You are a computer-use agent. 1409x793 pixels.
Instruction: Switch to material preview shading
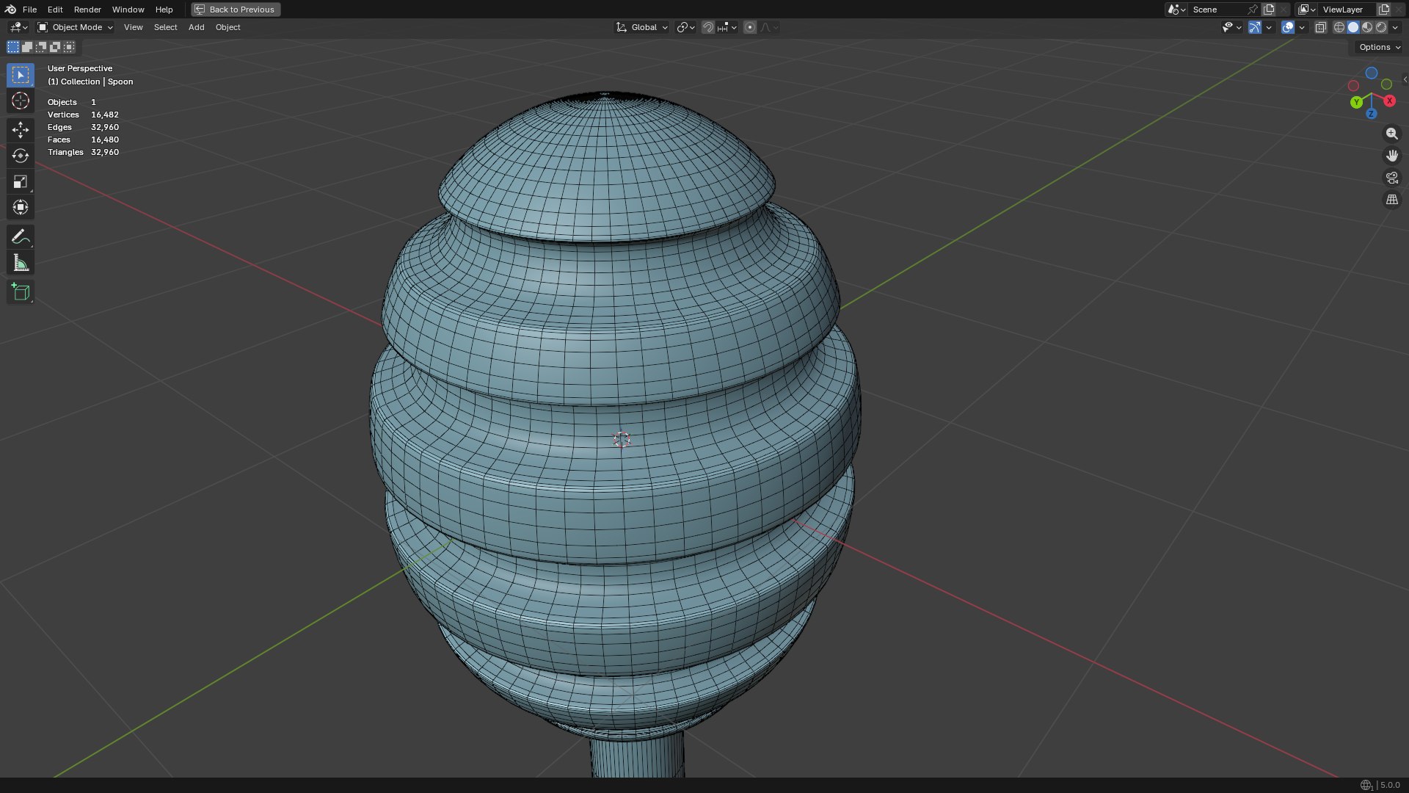(x=1367, y=27)
